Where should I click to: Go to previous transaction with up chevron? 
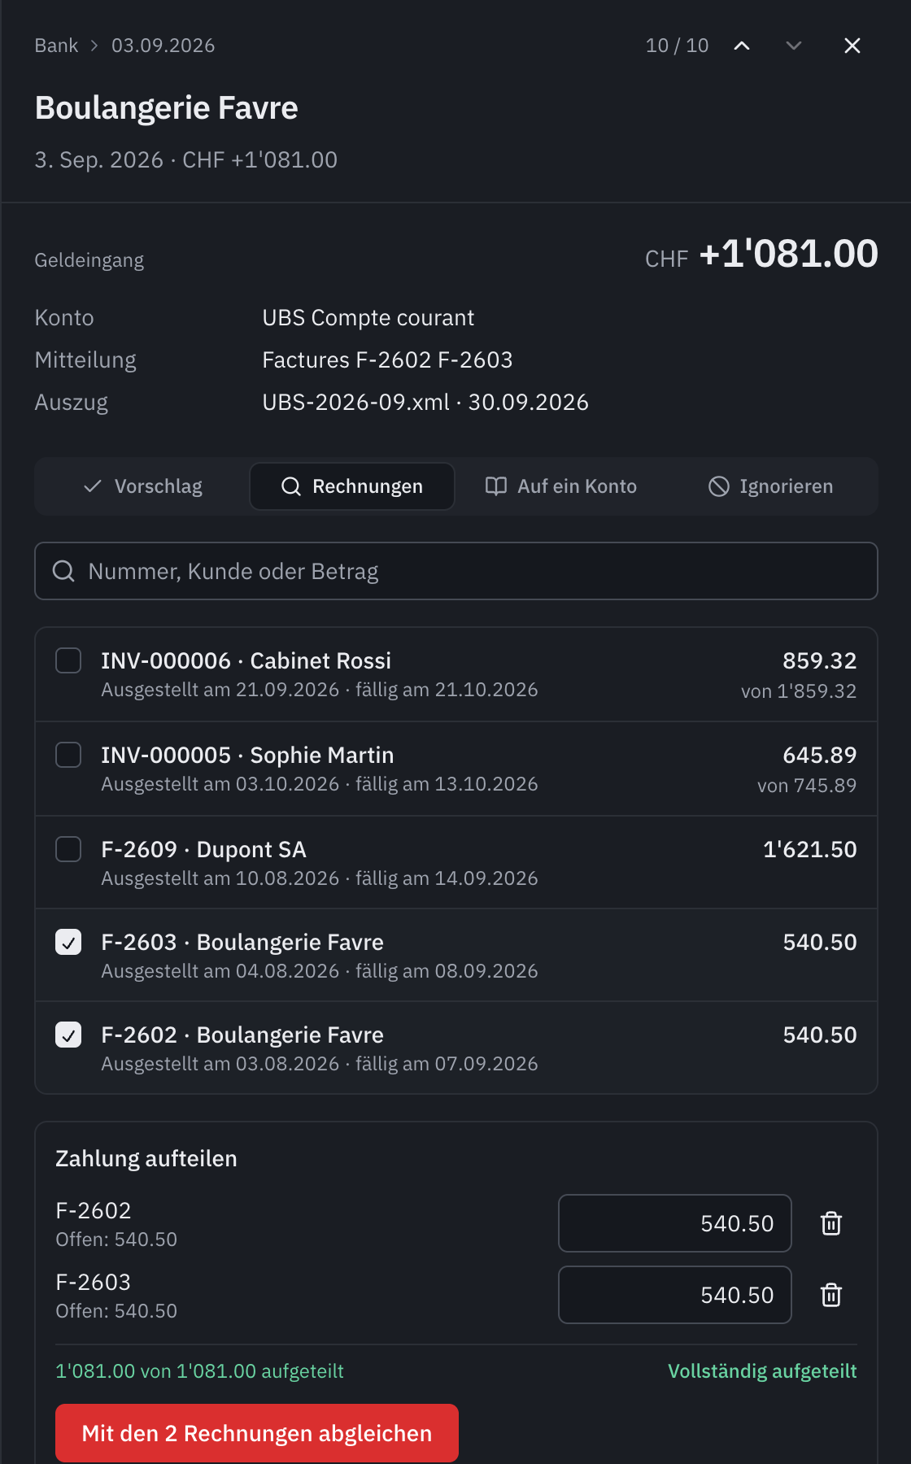(x=742, y=46)
